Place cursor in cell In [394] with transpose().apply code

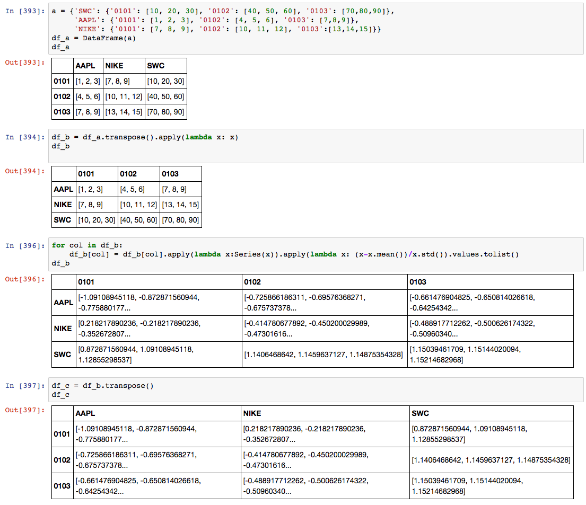click(316, 146)
